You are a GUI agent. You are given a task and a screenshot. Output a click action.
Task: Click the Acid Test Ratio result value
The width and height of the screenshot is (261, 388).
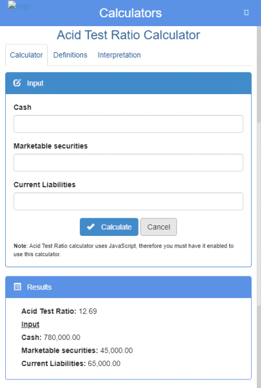[x=88, y=311]
